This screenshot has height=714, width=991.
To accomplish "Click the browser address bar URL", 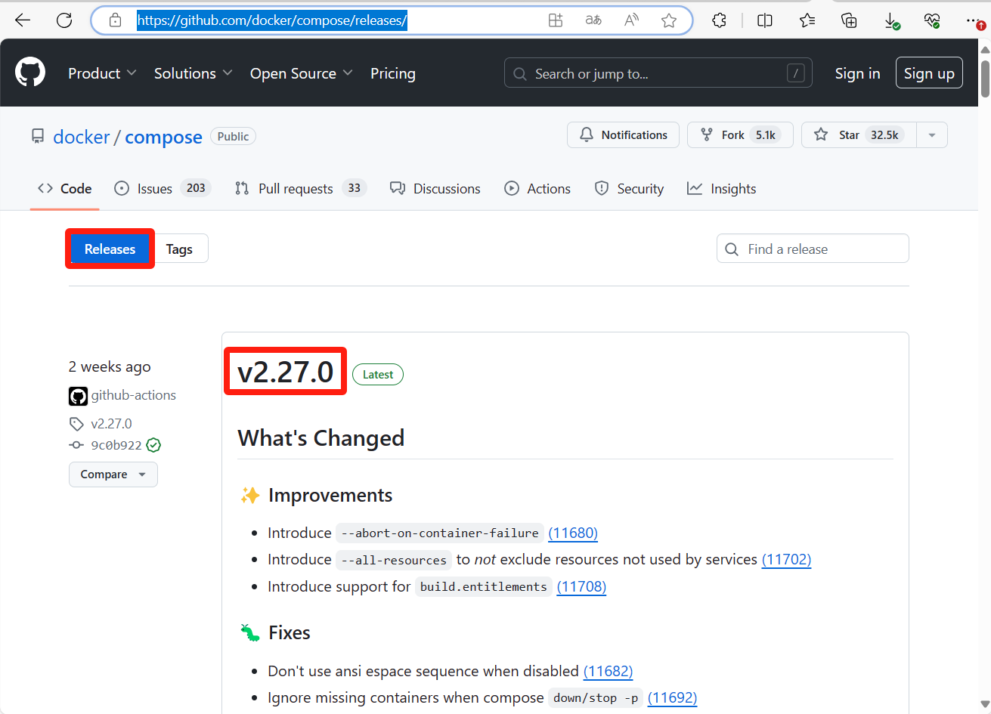I will point(272,20).
